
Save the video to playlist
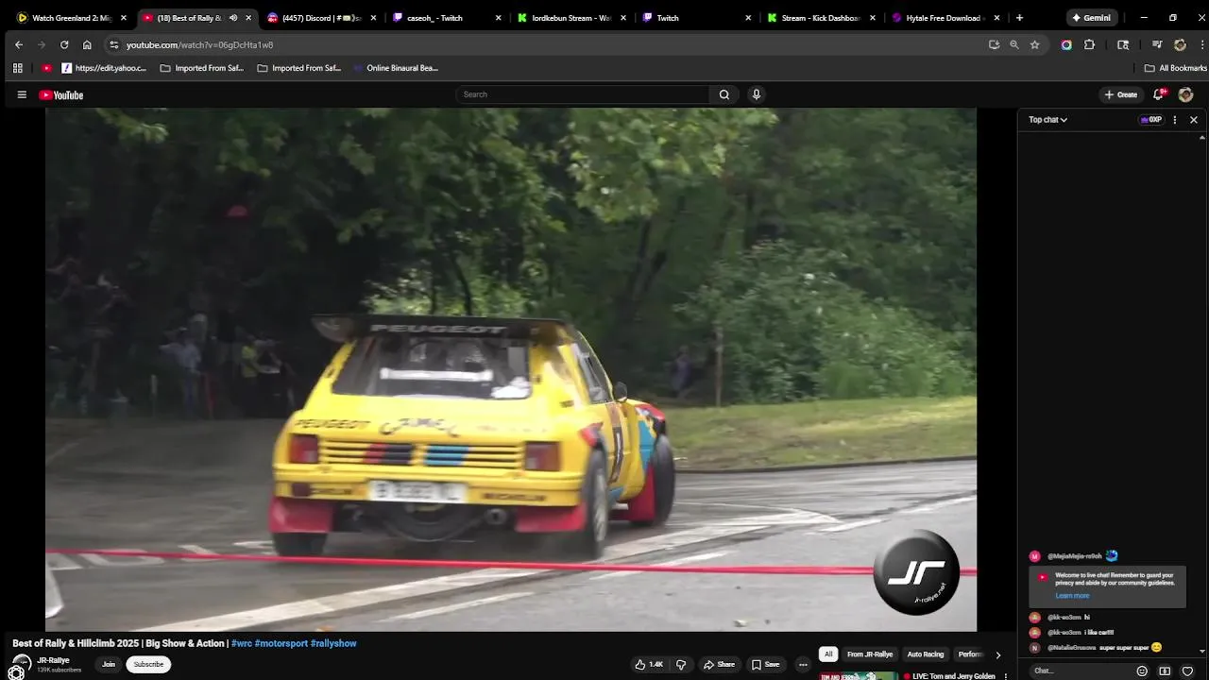tap(765, 665)
